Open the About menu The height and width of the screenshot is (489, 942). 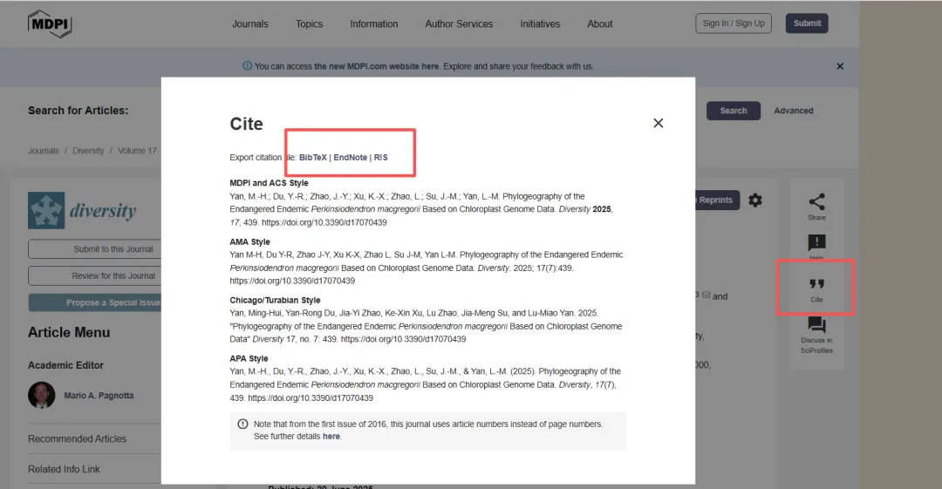pos(599,24)
